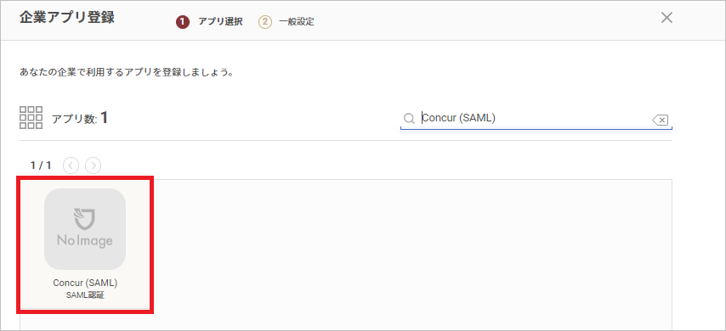Click the app registration description text

127,73
